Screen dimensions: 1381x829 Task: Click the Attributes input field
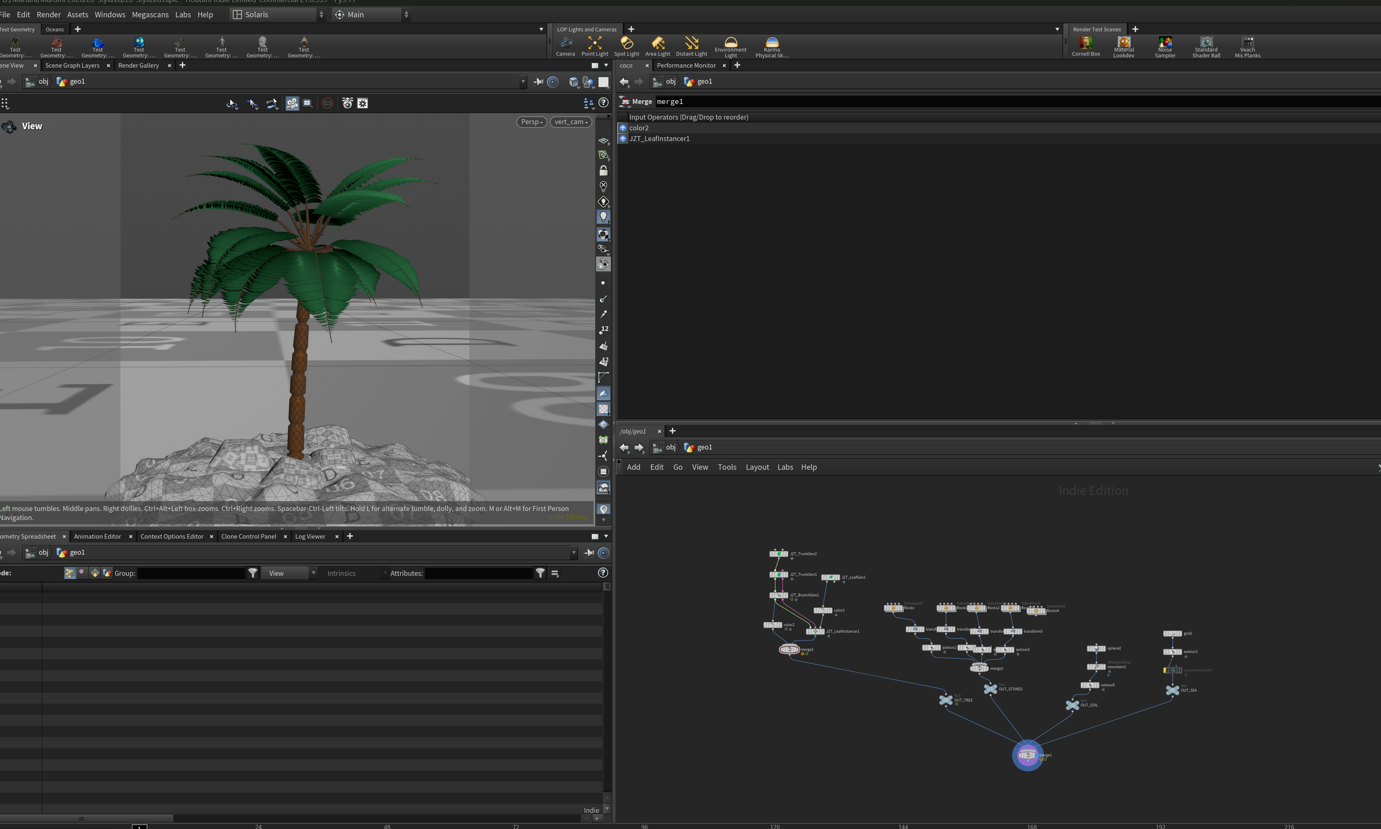click(x=479, y=573)
